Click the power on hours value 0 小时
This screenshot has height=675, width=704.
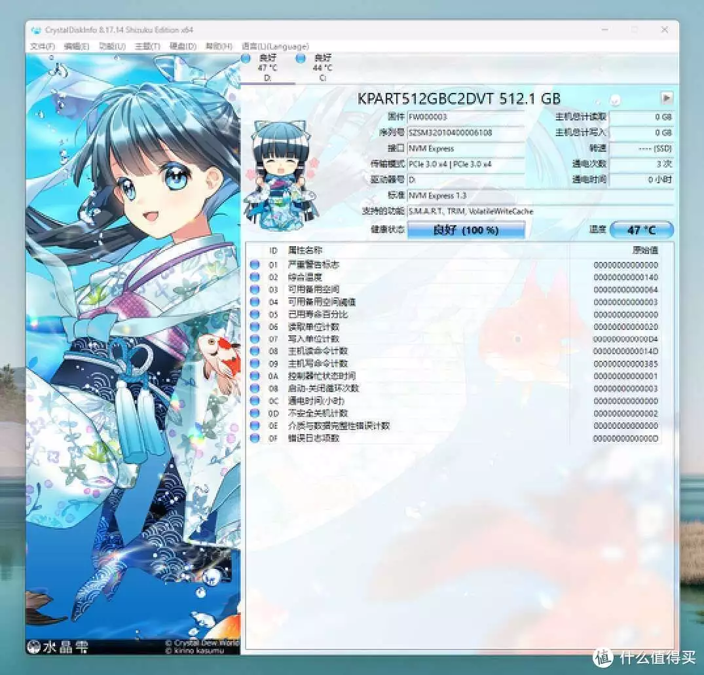[x=641, y=179]
